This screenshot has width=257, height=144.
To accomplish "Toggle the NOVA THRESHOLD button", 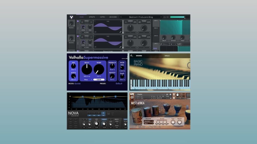I will [x=104, y=119].
